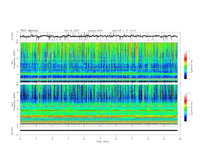Screen dimensions: 203x156
Task: Click time axis tick label "2"
Action: (x=52, y=139)
